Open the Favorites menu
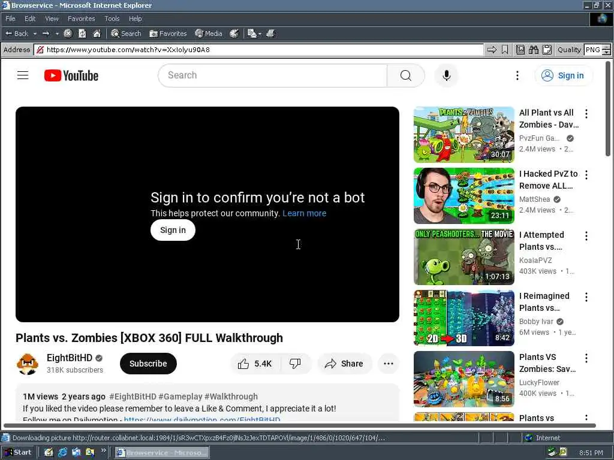This screenshot has height=460, width=614. (81, 19)
